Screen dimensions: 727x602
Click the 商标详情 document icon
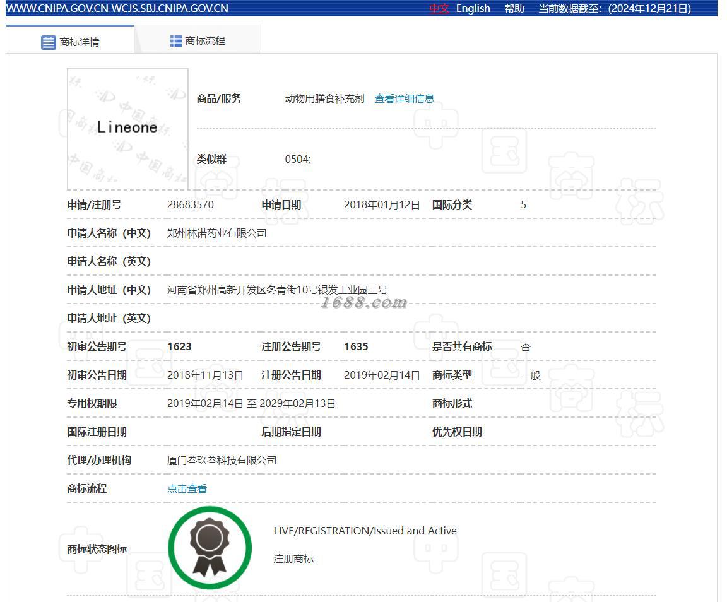tap(48, 42)
